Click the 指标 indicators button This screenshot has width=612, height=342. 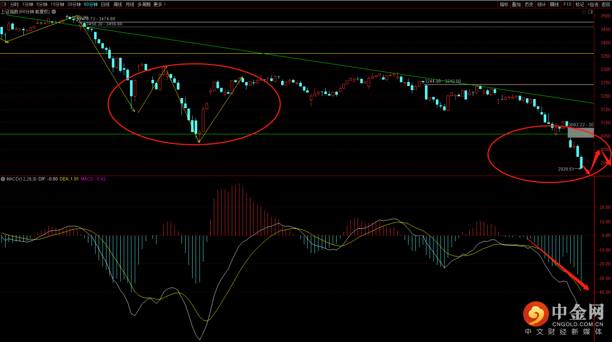504,4
